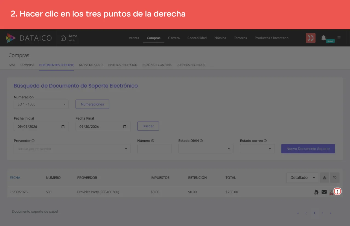Click the download icon beside Detallado
Screen dimensions: 350x226
324,178
